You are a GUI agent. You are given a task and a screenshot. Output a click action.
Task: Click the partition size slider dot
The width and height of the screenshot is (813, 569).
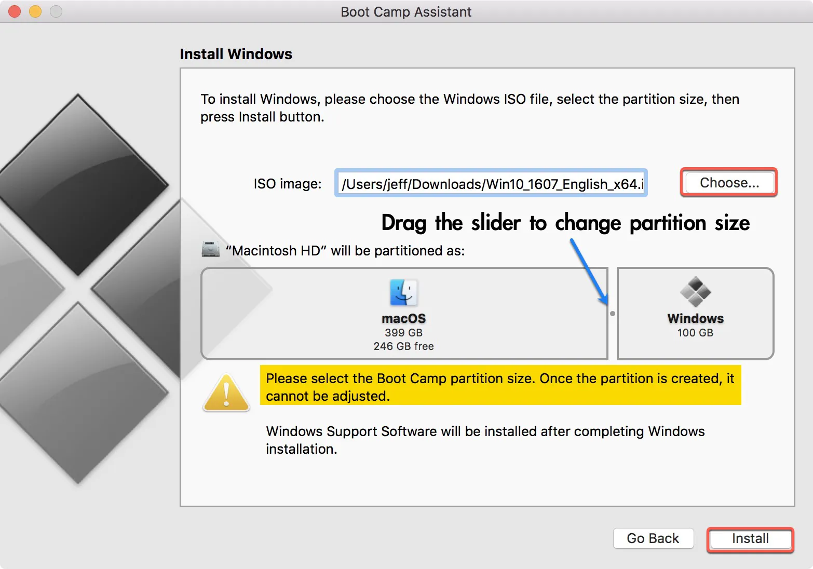click(x=613, y=314)
